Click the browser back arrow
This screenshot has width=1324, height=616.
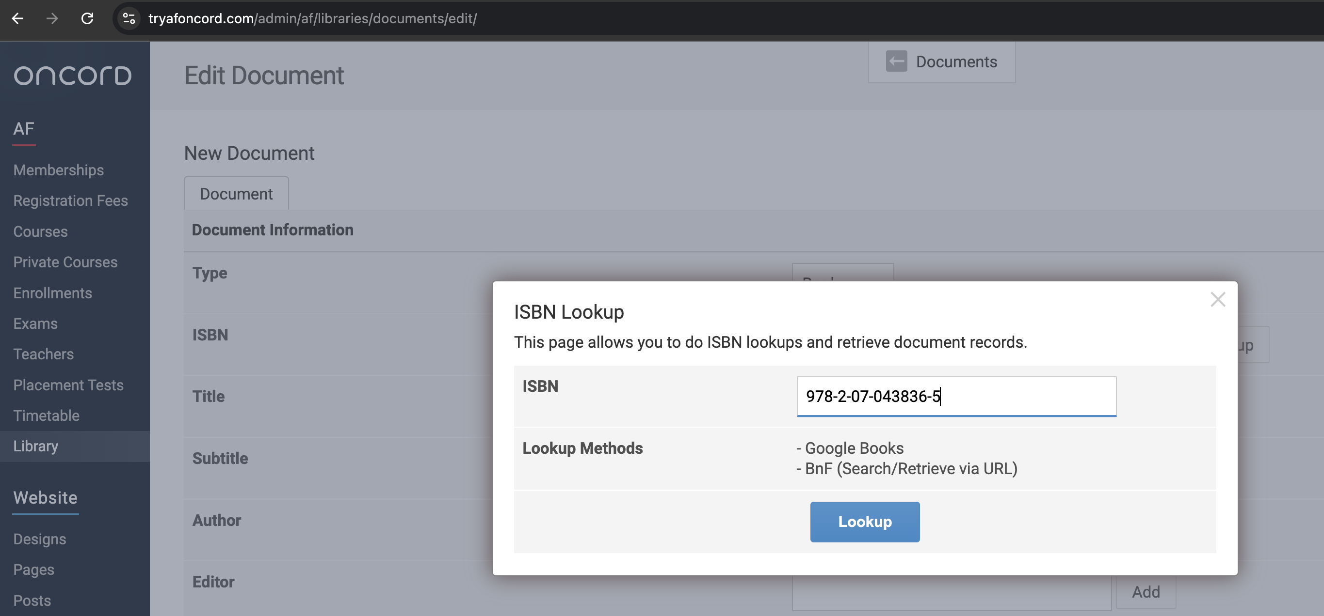pyautogui.click(x=18, y=19)
